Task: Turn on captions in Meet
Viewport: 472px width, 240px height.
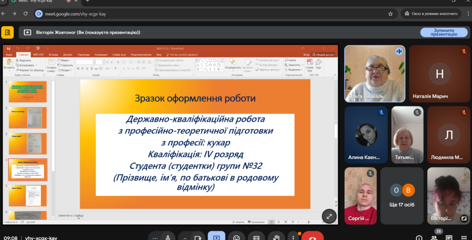Action: (x=256, y=237)
